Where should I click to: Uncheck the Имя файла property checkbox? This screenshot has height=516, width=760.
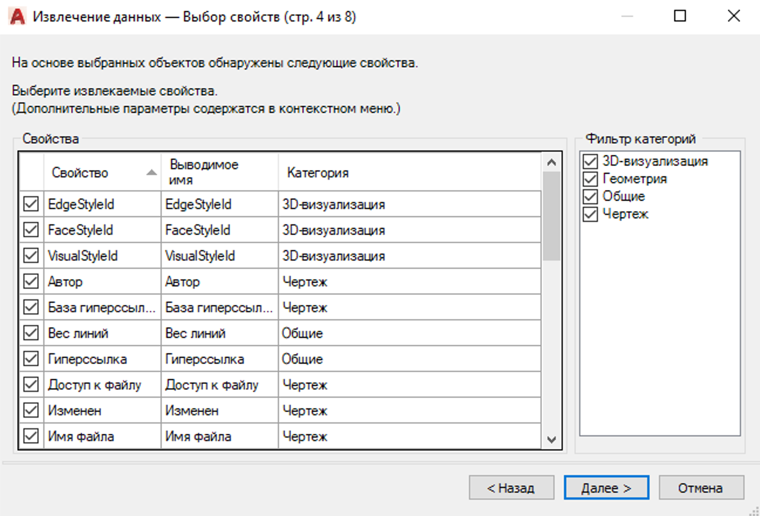[x=31, y=436]
